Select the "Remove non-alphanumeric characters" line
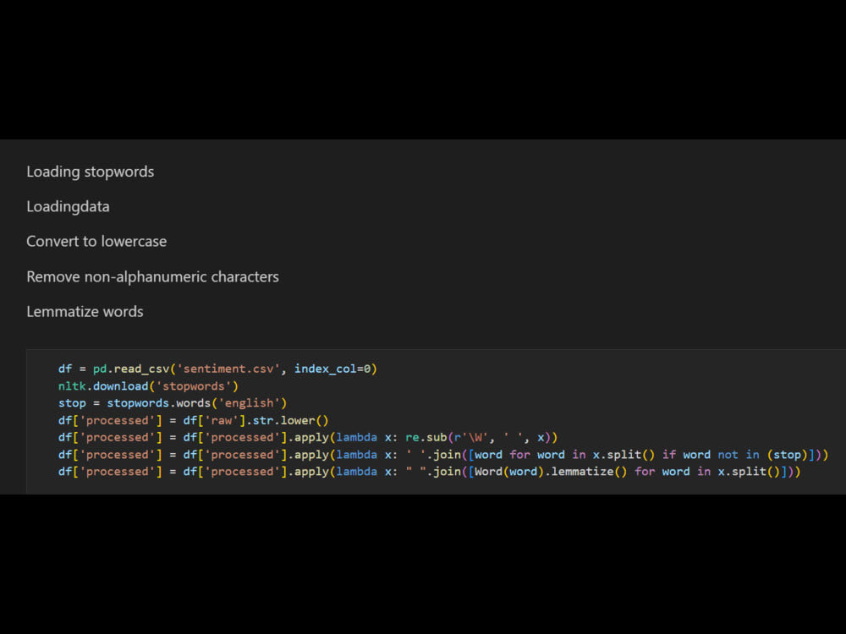This screenshot has height=634, width=846. pyautogui.click(x=152, y=276)
